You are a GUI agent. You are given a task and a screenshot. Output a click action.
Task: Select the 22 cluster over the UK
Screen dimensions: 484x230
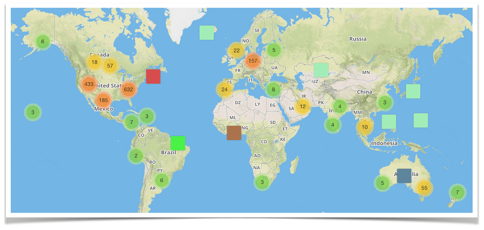(236, 51)
